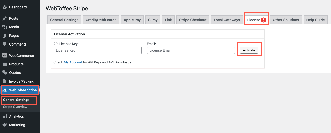This screenshot has width=331, height=133.
Task: Click the License Activation heading
Action: point(70,34)
